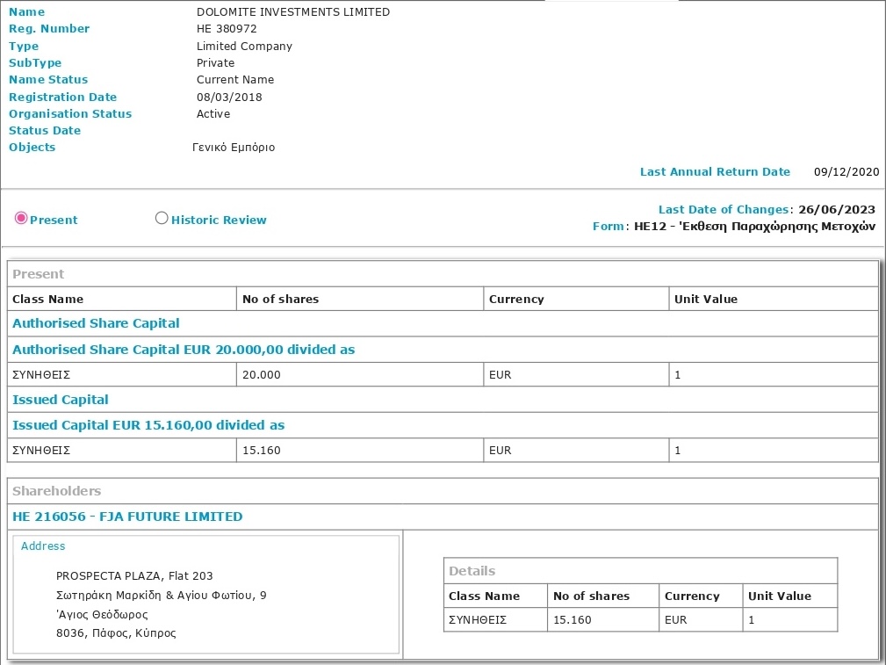Click address line Σωτηράκη Μαρκίδη & Αγίου Φωτίου, 9
Viewport: 886px width, 665px height.
pyautogui.click(x=162, y=596)
